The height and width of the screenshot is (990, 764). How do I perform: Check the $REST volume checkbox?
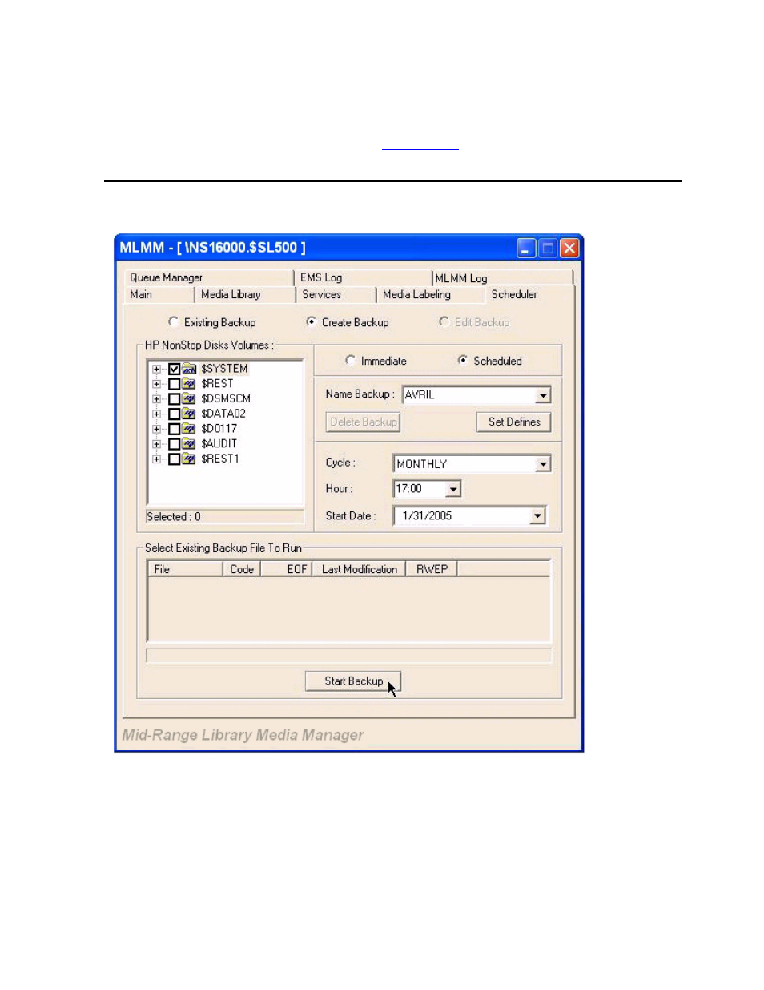(x=174, y=384)
